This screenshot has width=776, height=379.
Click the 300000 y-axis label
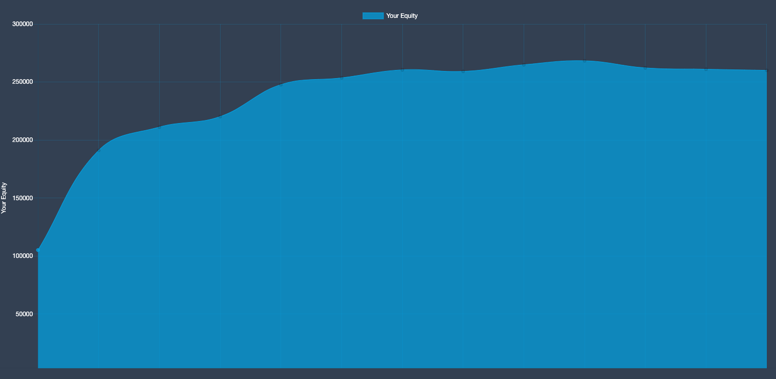click(x=23, y=24)
